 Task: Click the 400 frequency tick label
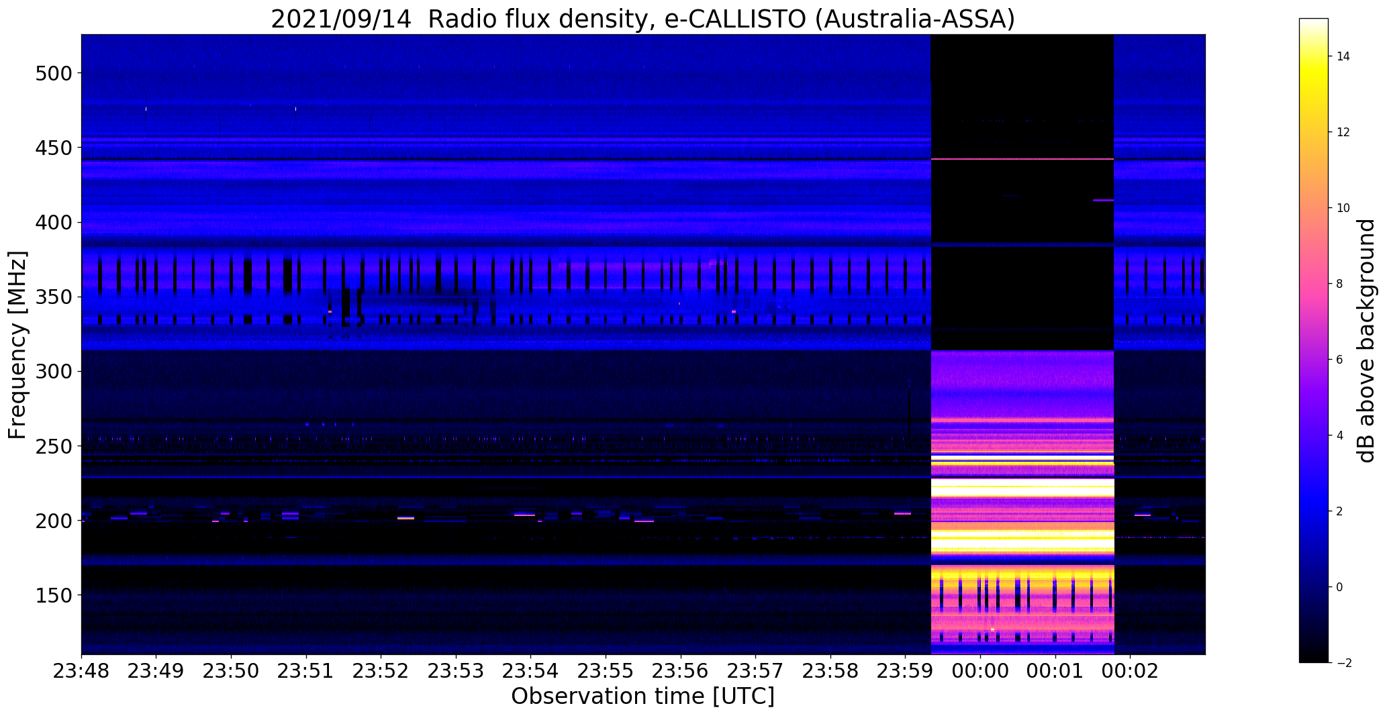(54, 222)
